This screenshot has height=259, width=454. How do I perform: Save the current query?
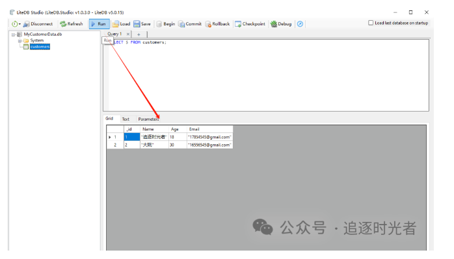tap(142, 24)
